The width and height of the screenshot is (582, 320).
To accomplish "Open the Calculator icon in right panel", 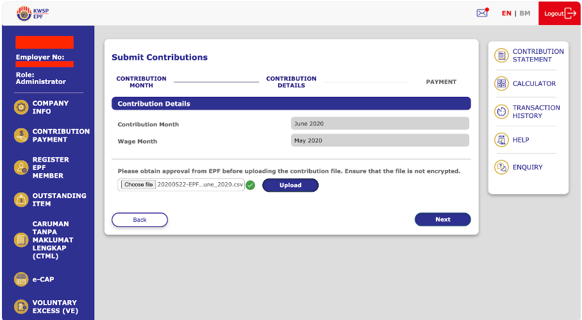I will point(501,83).
